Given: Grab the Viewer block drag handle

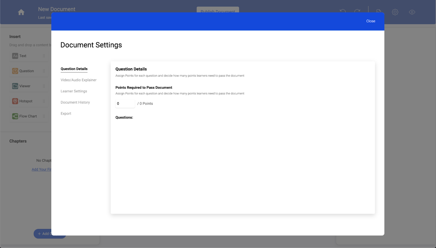Looking at the screenshot, I should (x=44, y=86).
